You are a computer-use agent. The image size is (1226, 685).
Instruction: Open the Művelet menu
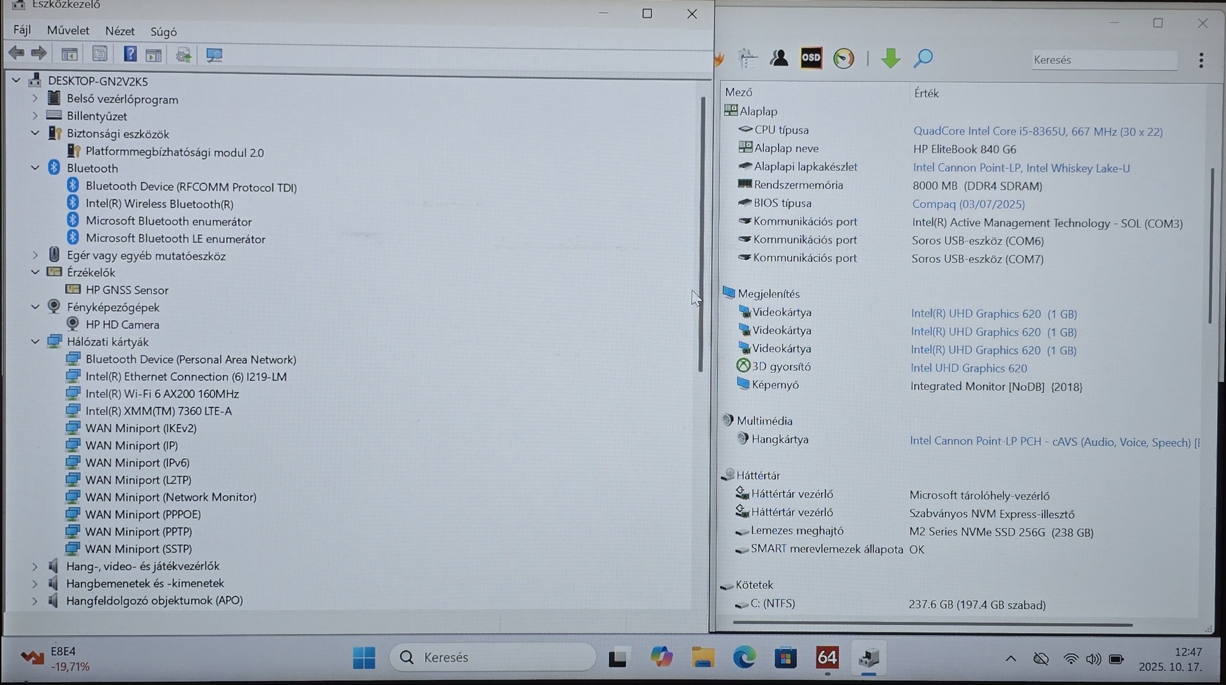point(68,31)
